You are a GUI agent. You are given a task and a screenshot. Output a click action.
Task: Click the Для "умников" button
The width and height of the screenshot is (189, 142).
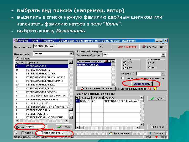click(x=153, y=47)
